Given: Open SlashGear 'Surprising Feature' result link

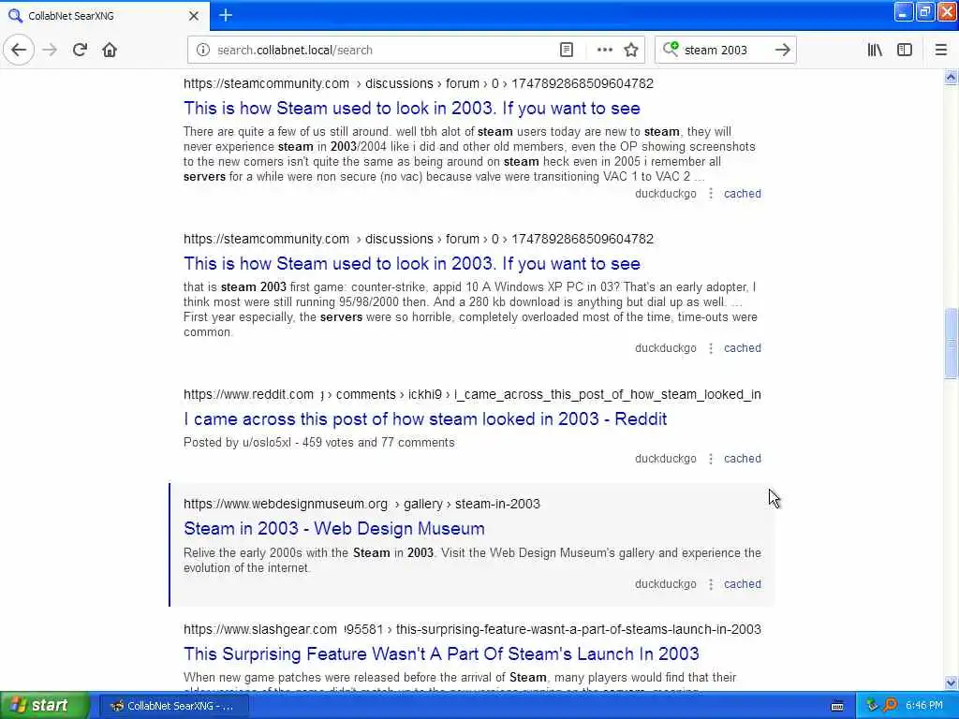Looking at the screenshot, I should [441, 653].
